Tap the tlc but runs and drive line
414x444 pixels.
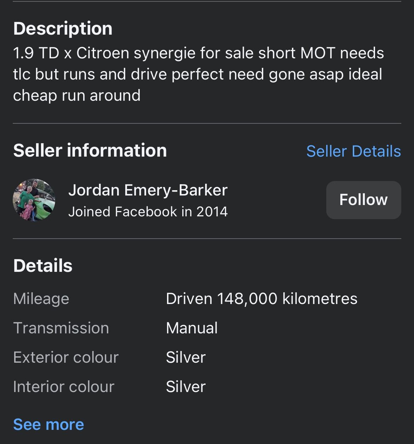pyautogui.click(x=198, y=75)
